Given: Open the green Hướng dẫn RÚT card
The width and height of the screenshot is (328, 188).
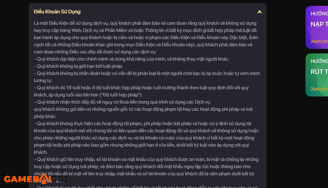Looking at the screenshot, I should pos(317,75).
